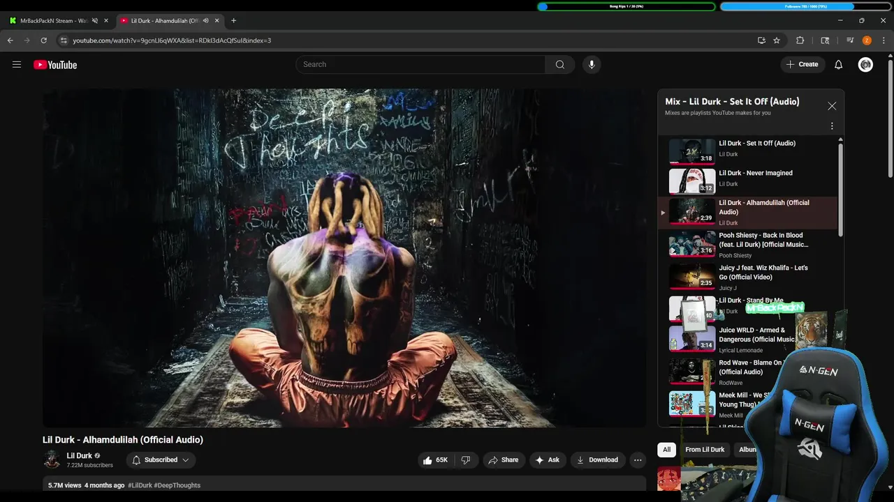Open the browser tab search icon
The width and height of the screenshot is (894, 502).
click(825, 40)
